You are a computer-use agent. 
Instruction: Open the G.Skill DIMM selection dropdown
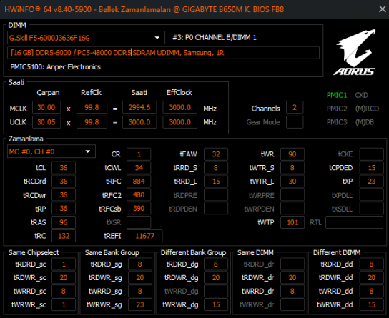[86, 38]
